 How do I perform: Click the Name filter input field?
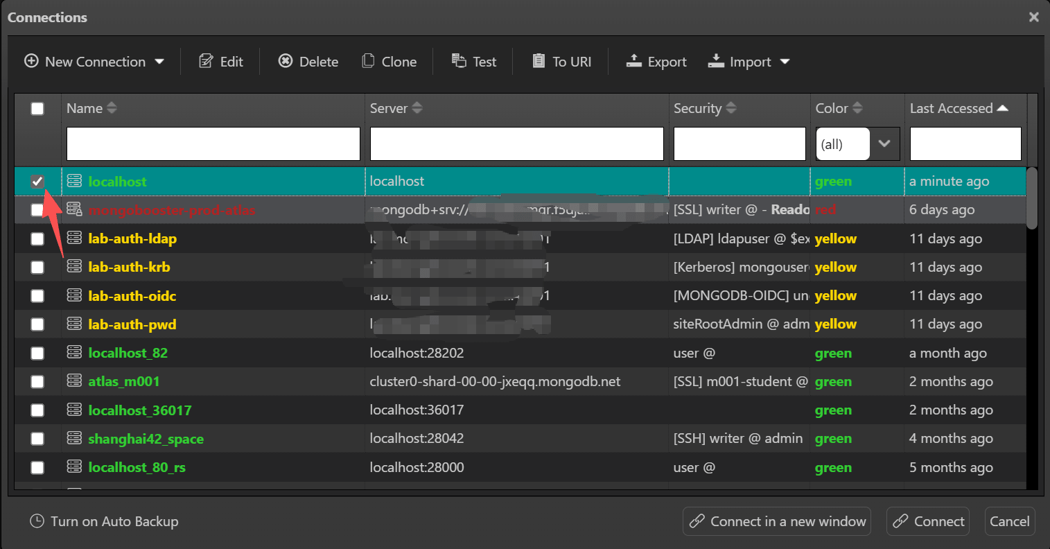pos(213,143)
